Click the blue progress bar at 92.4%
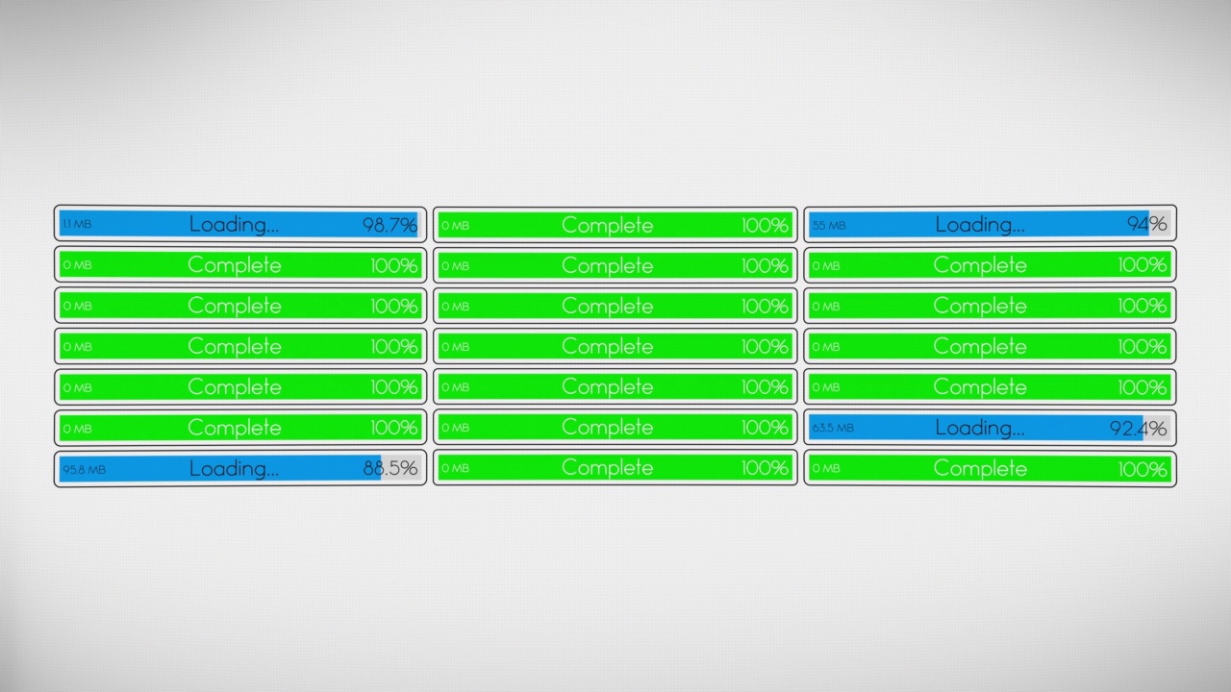 click(x=990, y=428)
